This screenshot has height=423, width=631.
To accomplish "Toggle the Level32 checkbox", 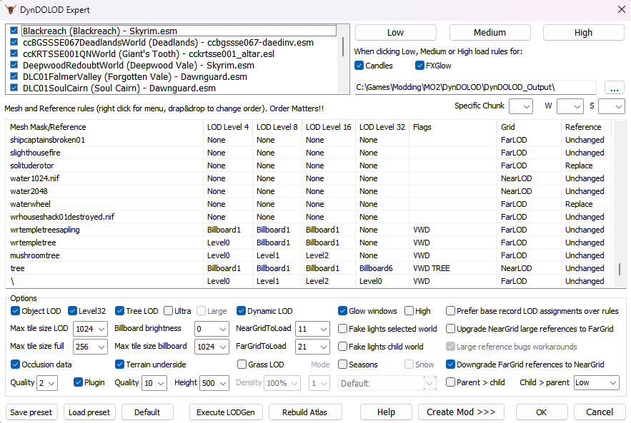I will (72, 311).
